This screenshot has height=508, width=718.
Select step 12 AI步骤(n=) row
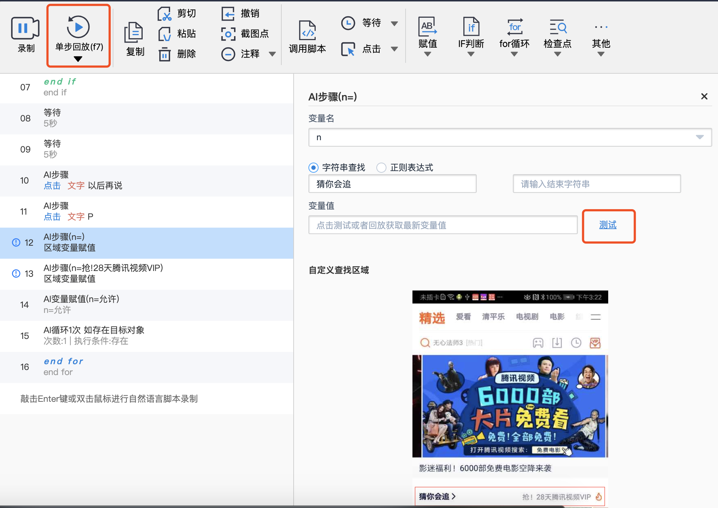(147, 243)
